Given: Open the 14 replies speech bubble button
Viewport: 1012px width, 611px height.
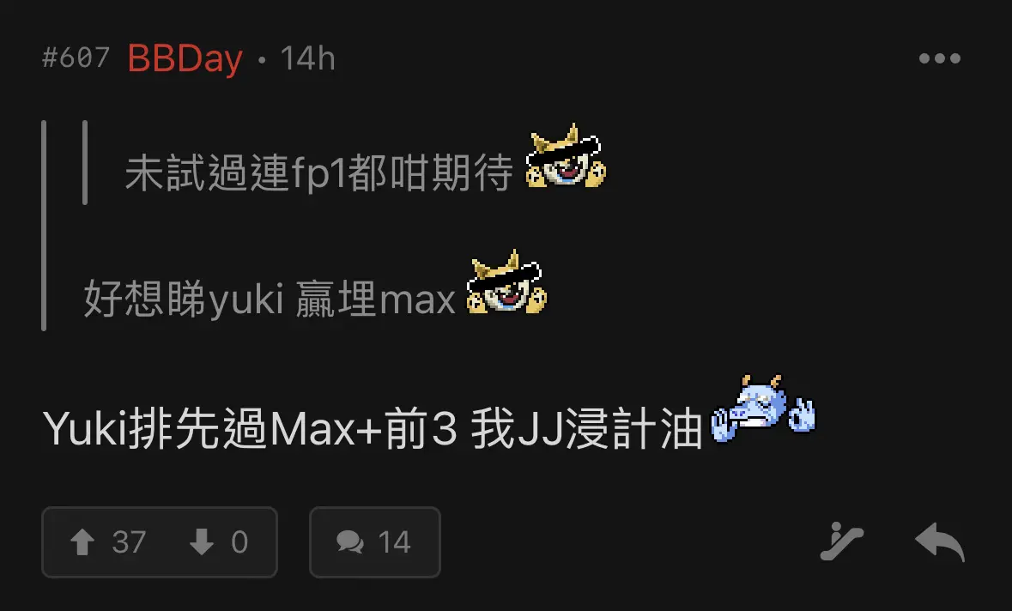Looking at the screenshot, I should click(x=375, y=542).
